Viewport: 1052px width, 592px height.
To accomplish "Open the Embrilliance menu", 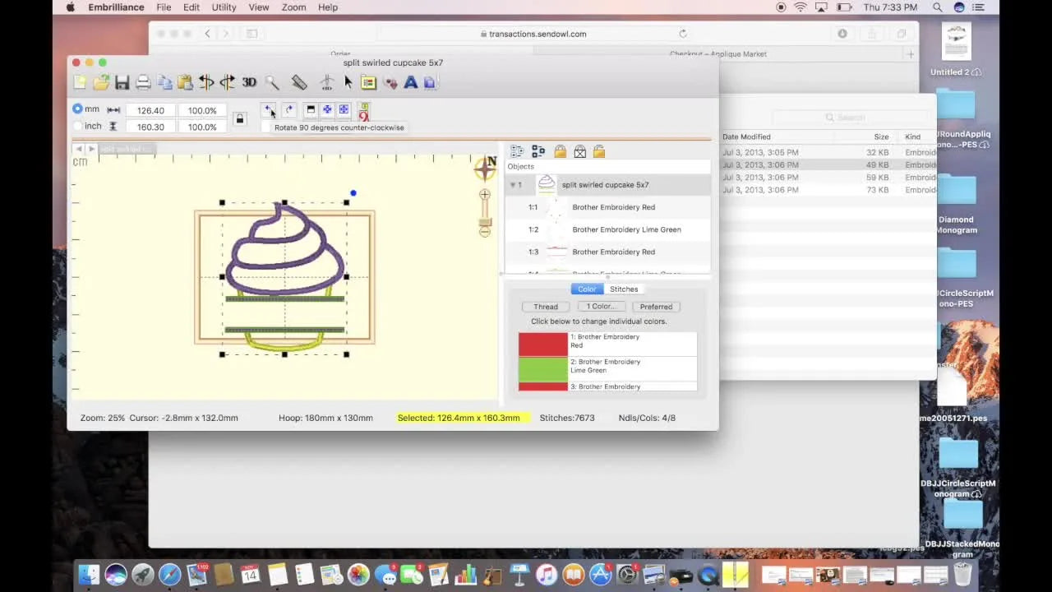I will coord(116,7).
